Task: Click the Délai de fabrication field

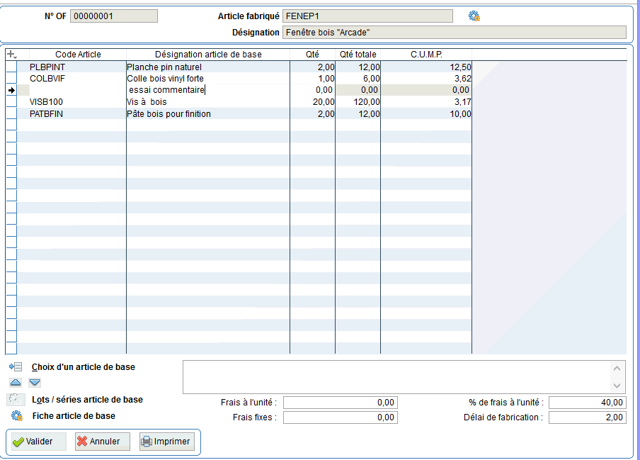Action: point(588,417)
